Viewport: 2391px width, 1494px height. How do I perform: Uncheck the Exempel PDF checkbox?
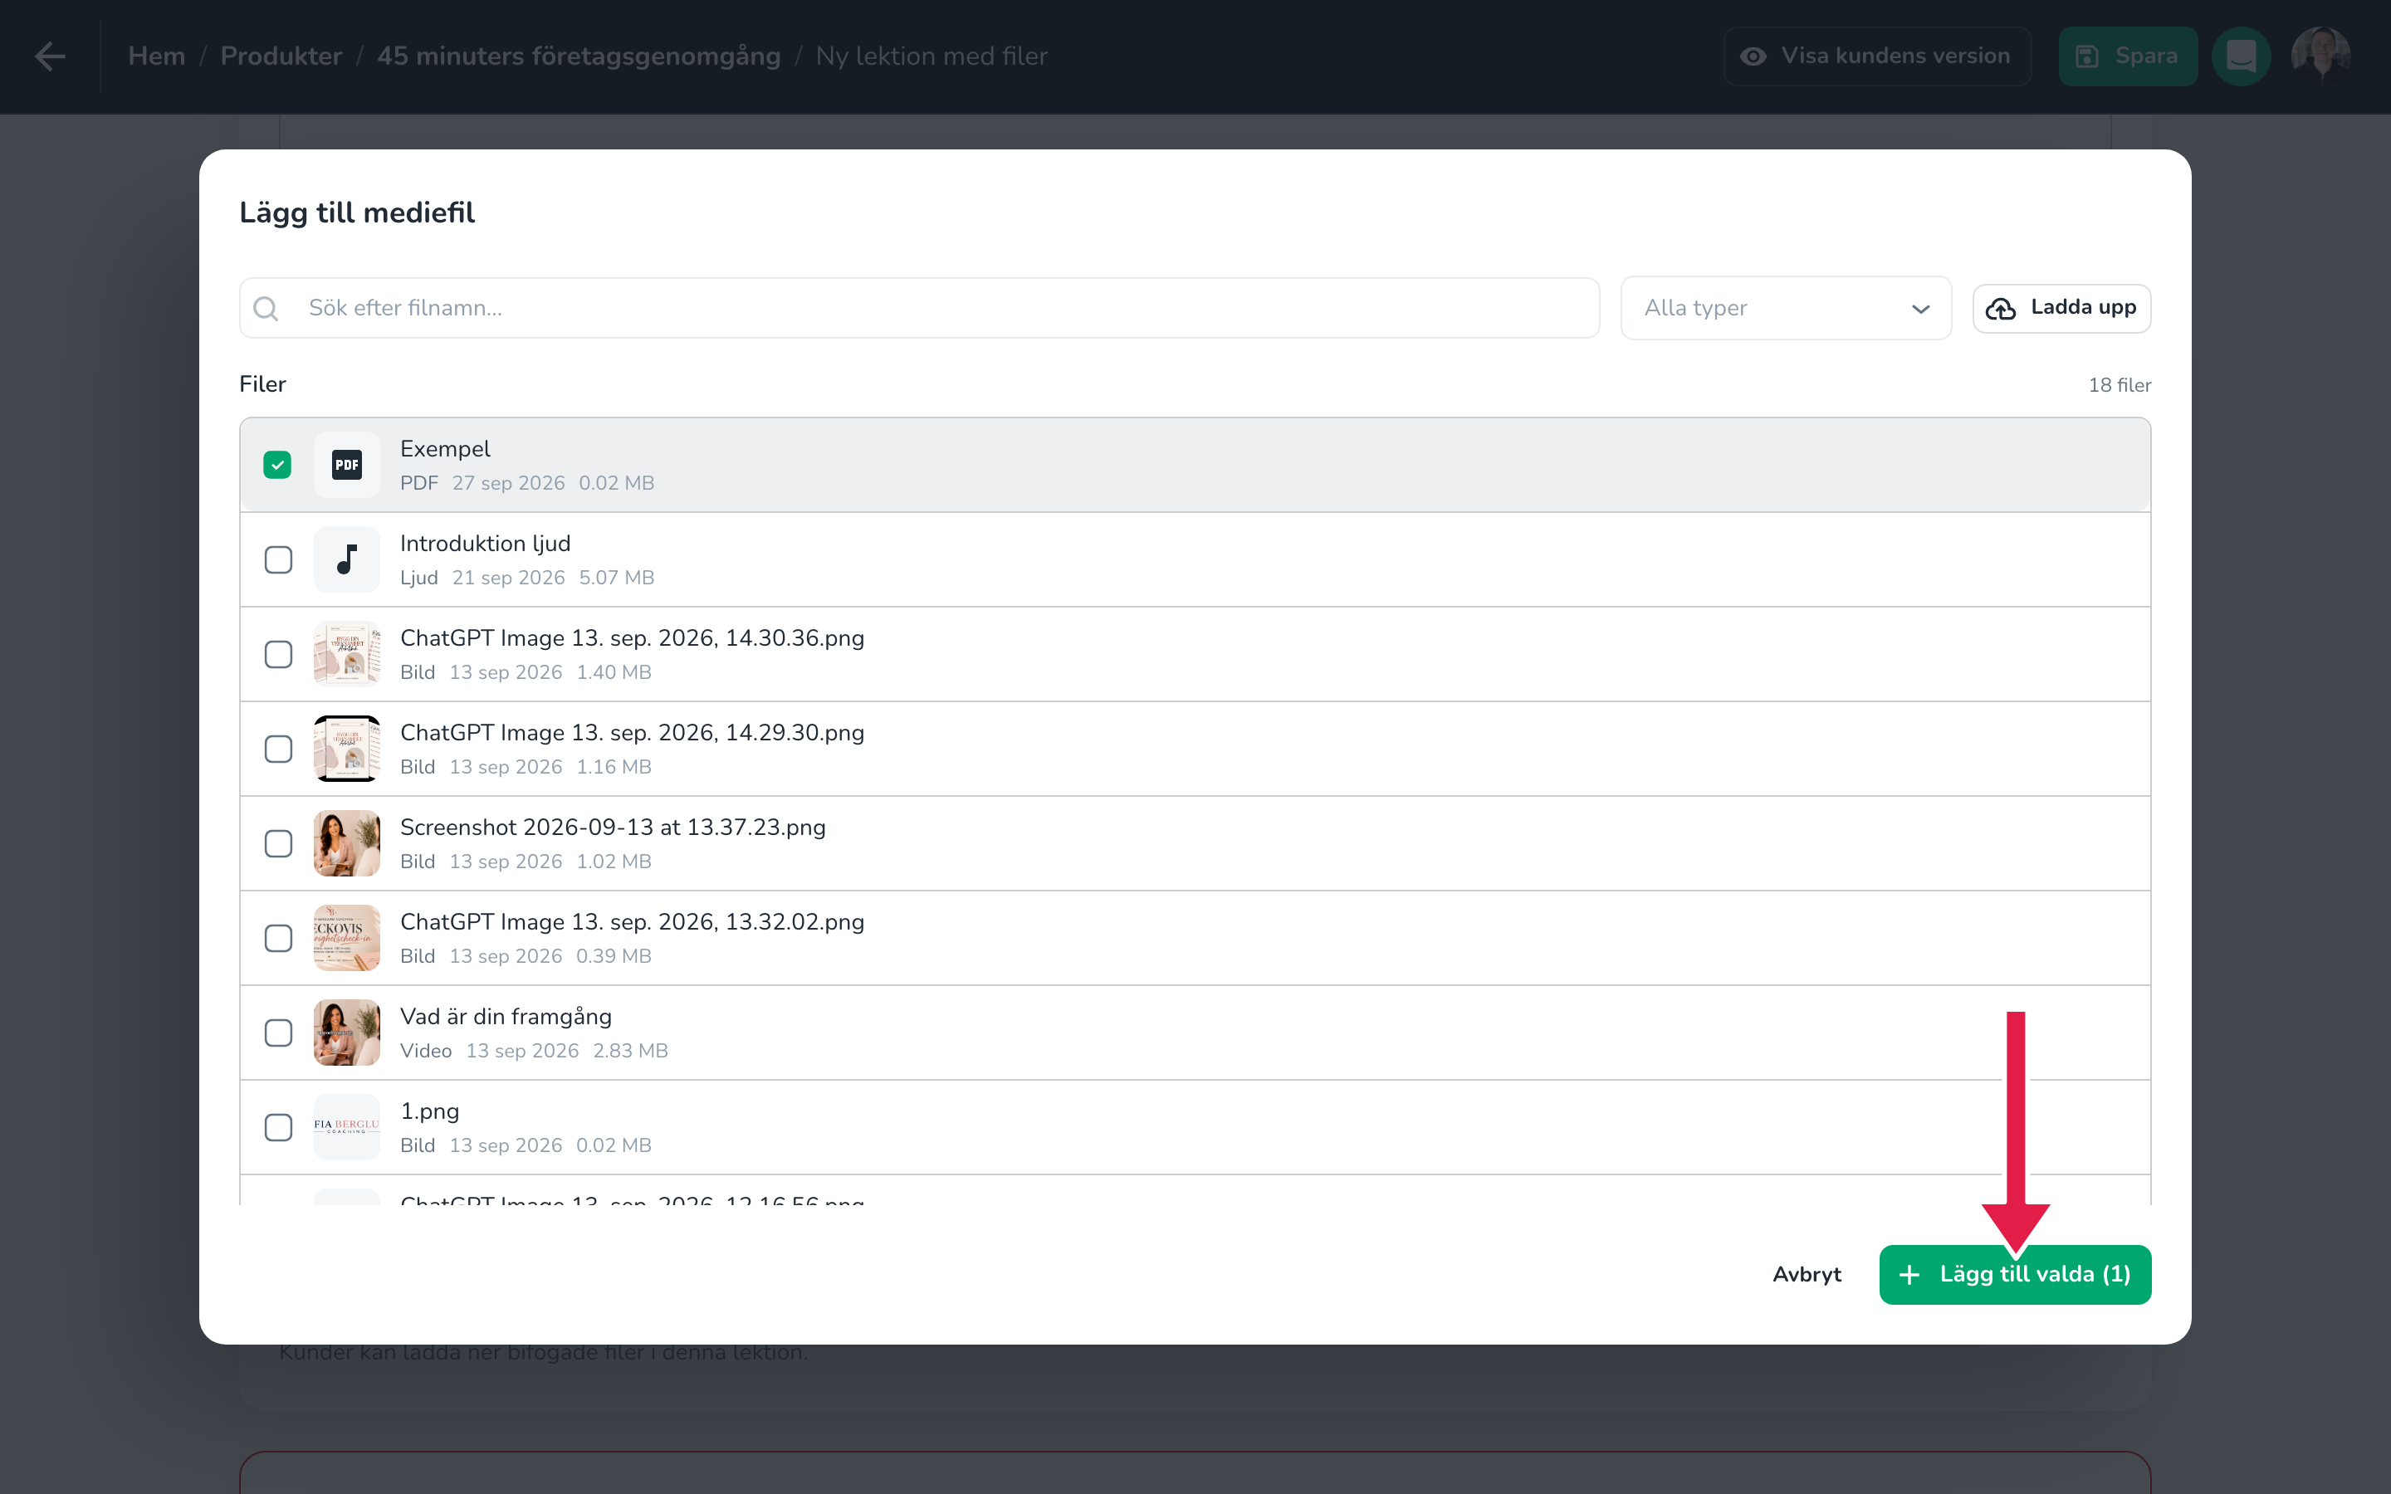click(277, 465)
